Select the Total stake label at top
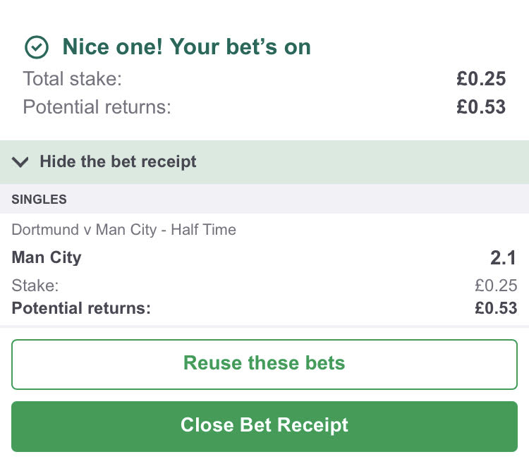 click(71, 78)
